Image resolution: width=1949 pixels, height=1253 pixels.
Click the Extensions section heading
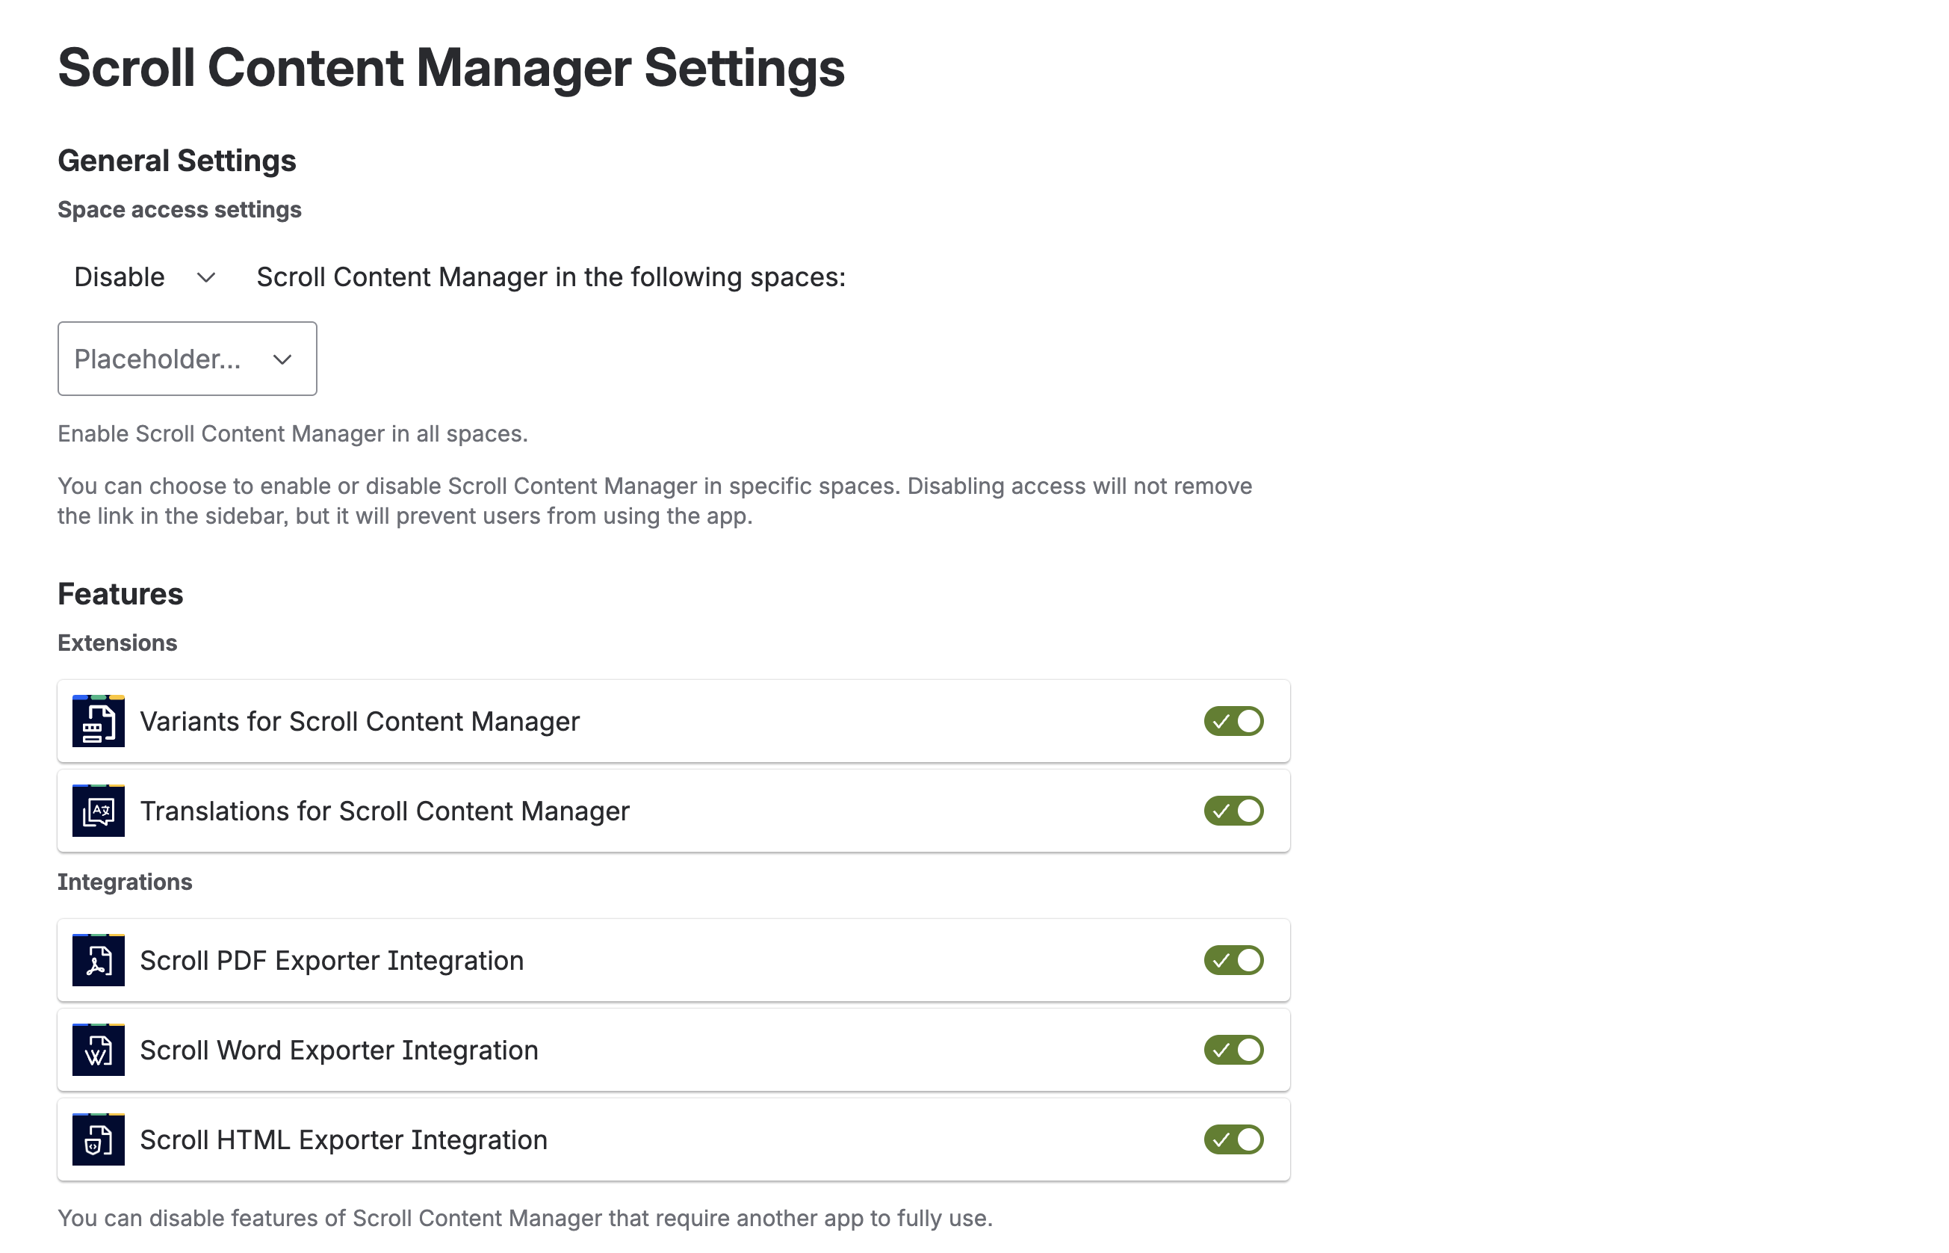[x=117, y=642]
